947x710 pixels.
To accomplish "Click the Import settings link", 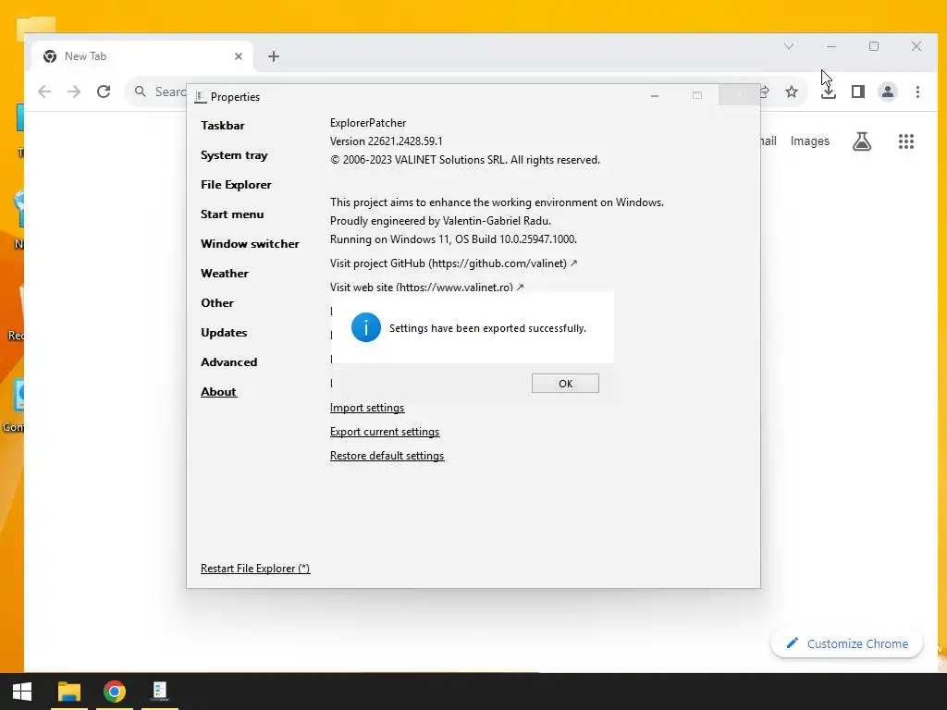I will point(367,408).
